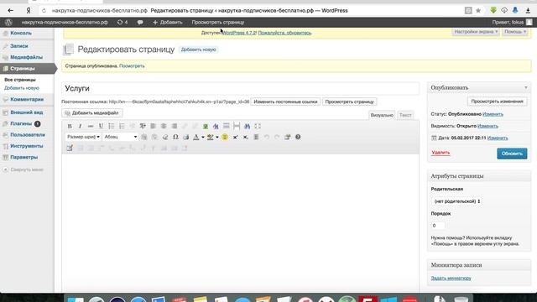The image size is (537, 302).
Task: Click the Задать миниатюру link
Action: point(451,278)
